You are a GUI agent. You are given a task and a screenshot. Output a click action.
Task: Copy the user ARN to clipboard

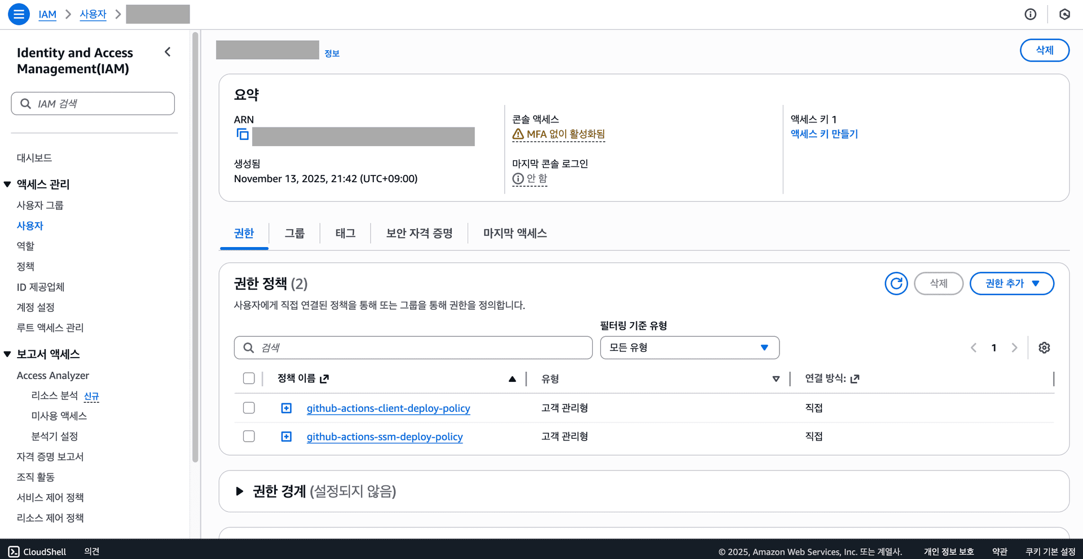(242, 135)
